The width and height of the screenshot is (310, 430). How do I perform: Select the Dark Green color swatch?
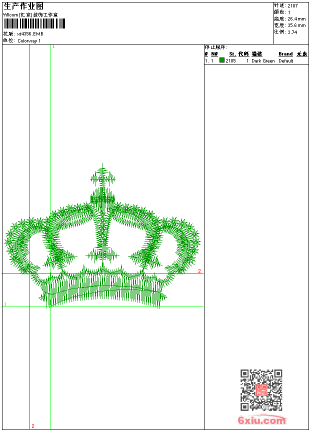(222, 60)
